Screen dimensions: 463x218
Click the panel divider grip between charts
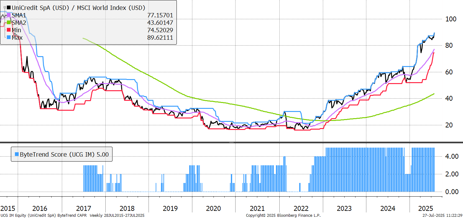coord(231,142)
